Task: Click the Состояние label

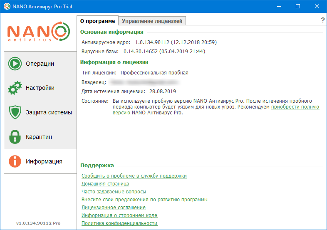Action: point(95,101)
